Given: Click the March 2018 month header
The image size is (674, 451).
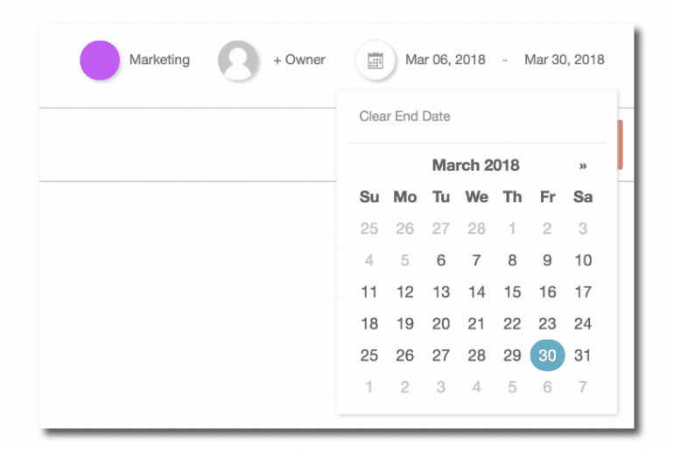Looking at the screenshot, I should click(x=475, y=166).
